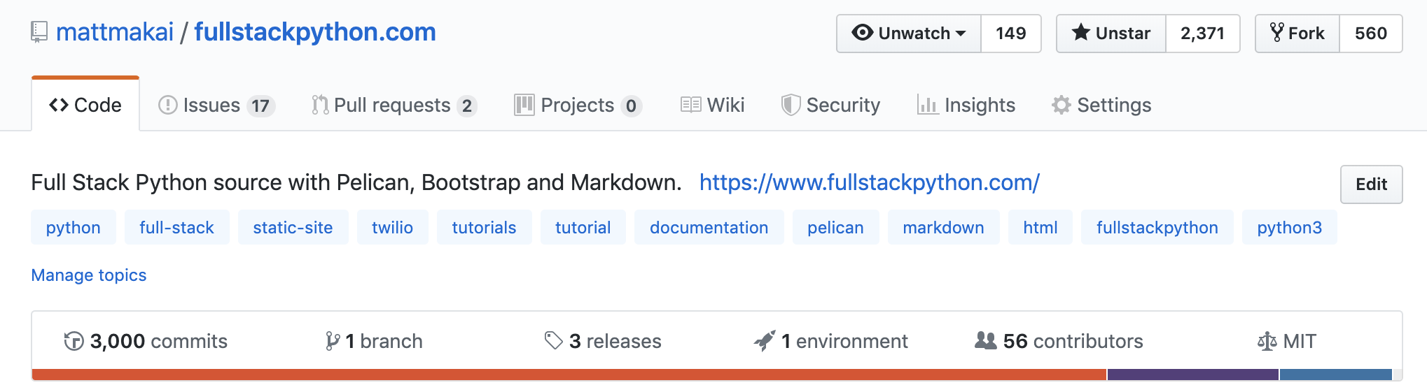This screenshot has height=392, width=1427.
Task: Open the Unwatch notifications dropdown
Action: [x=909, y=33]
